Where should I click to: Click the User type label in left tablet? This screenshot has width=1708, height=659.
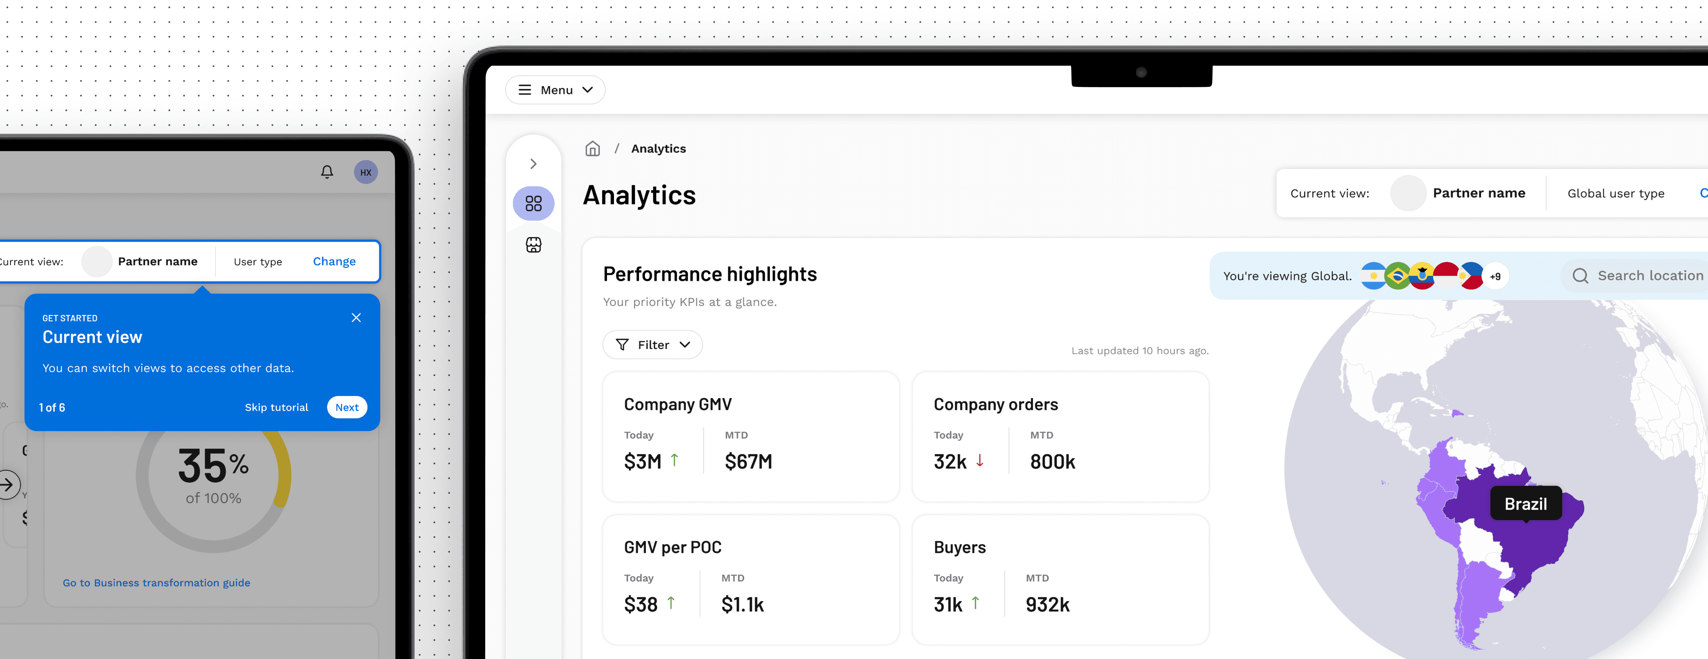pyautogui.click(x=258, y=262)
